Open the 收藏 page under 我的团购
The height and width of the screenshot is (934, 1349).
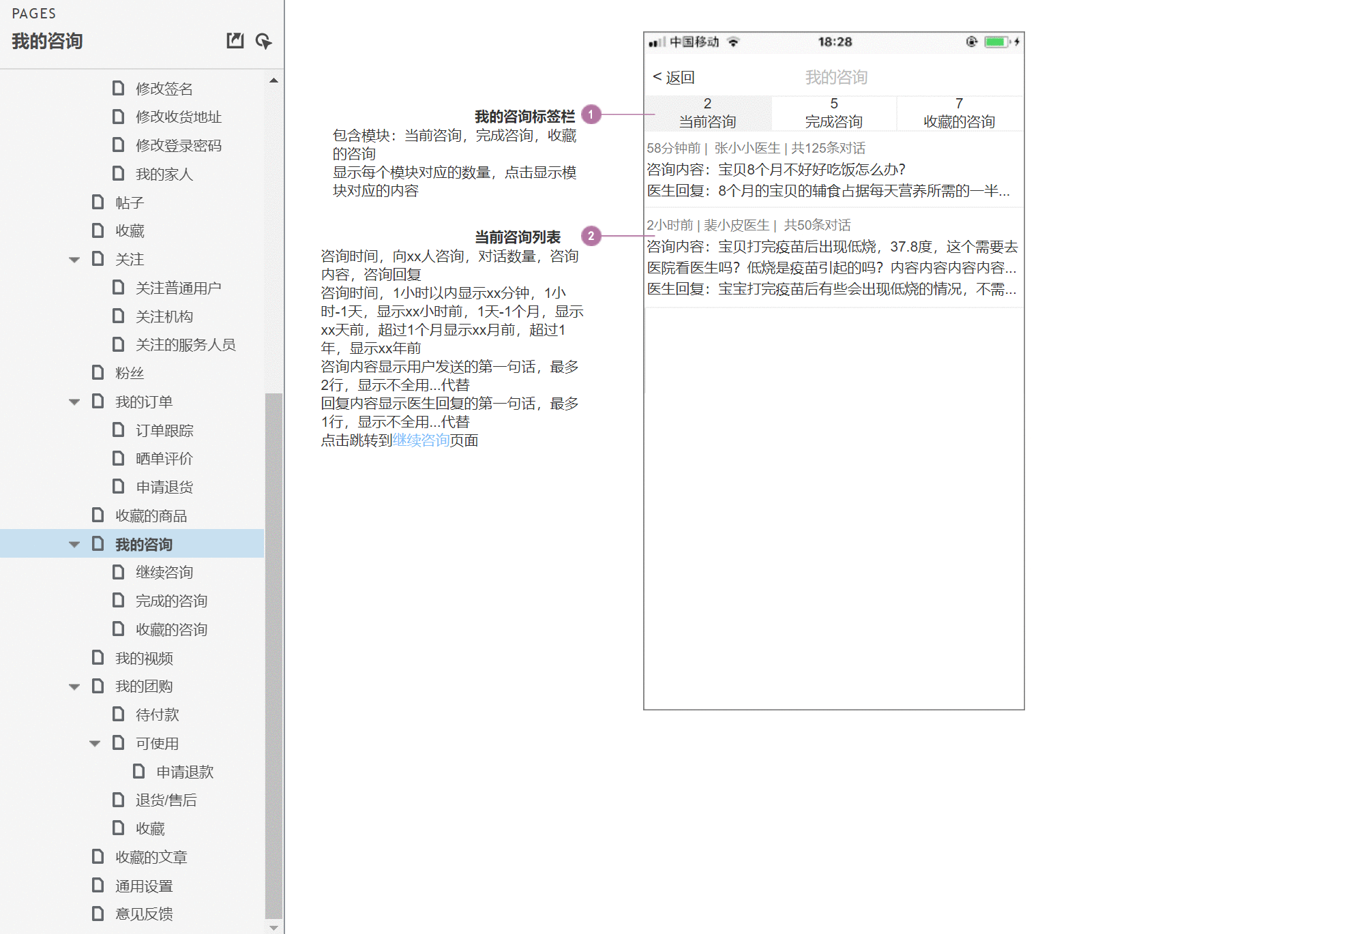(x=150, y=828)
